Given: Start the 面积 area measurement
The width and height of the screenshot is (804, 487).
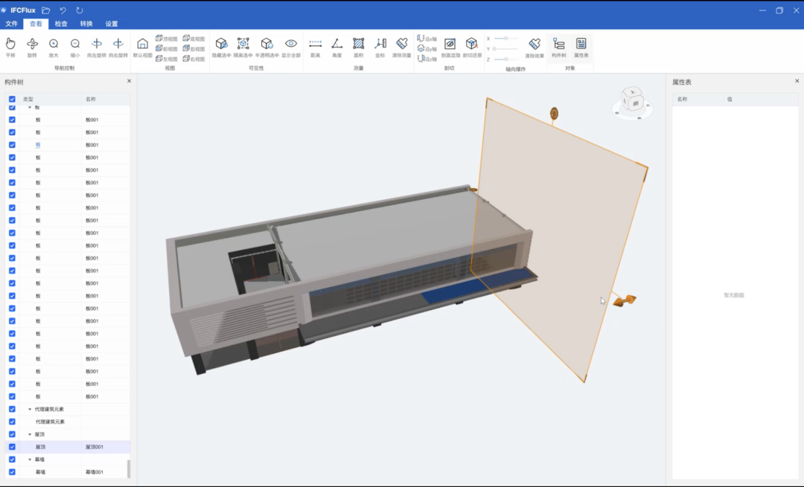Looking at the screenshot, I should pyautogui.click(x=358, y=47).
